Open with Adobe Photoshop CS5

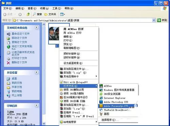coord(118,102)
